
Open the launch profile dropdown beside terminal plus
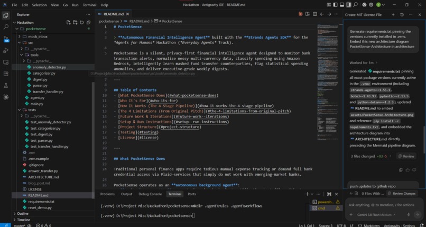(312, 194)
